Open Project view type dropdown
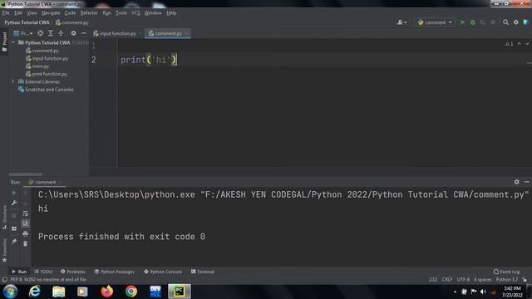This screenshot has width=532, height=299. coord(23,33)
